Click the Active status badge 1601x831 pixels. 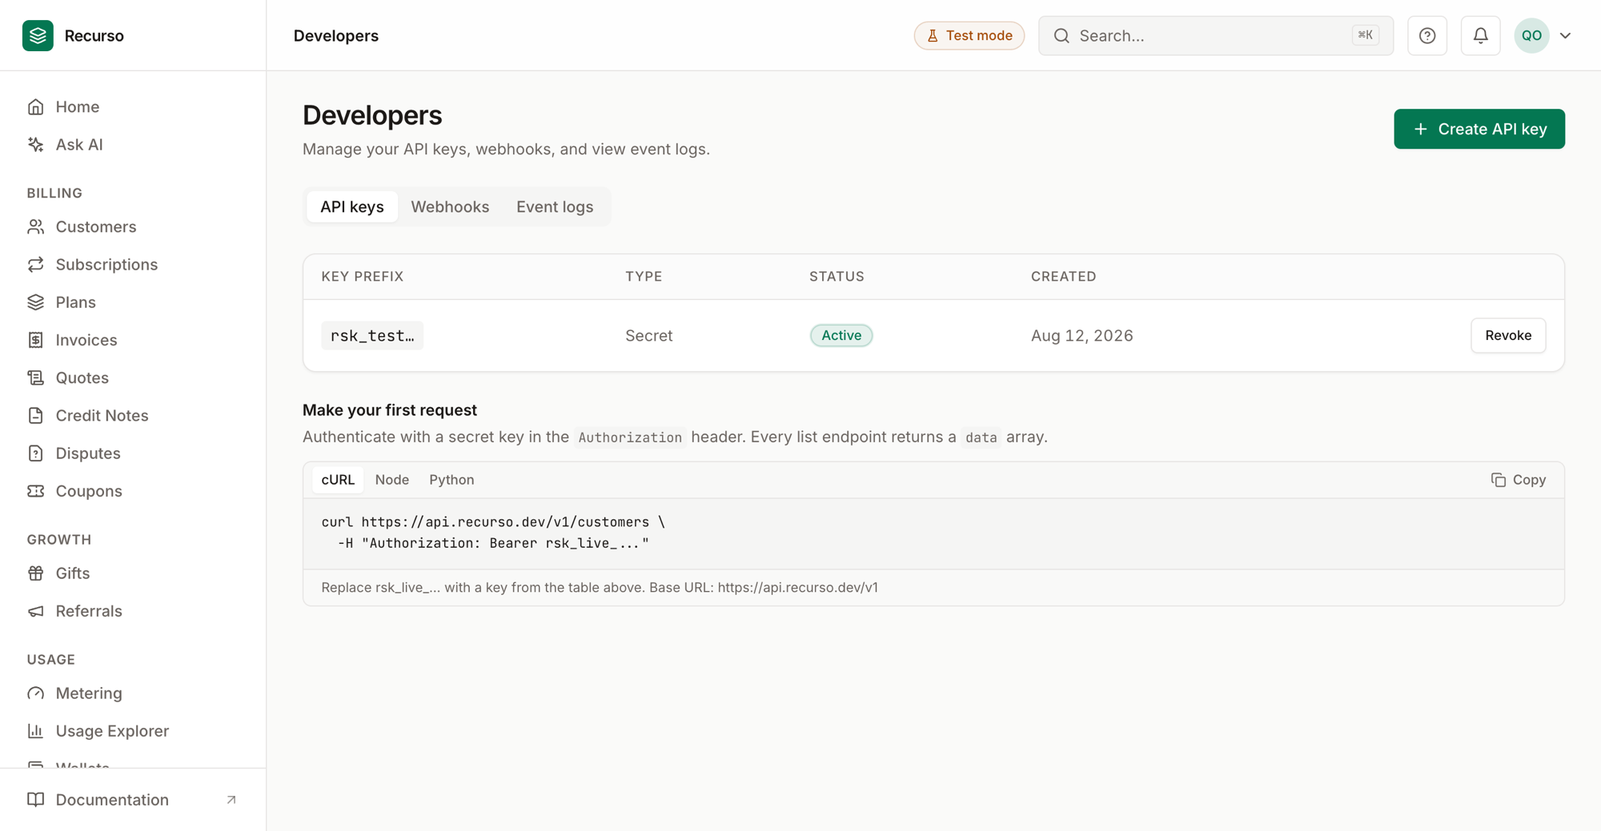[841, 335]
